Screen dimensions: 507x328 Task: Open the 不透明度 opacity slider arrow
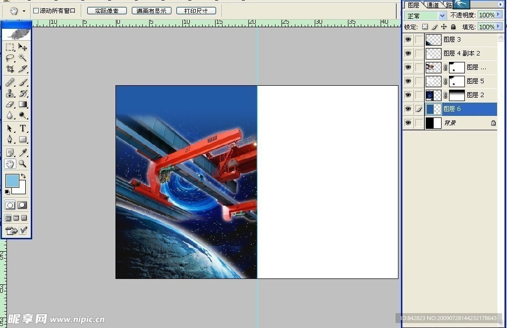click(499, 15)
